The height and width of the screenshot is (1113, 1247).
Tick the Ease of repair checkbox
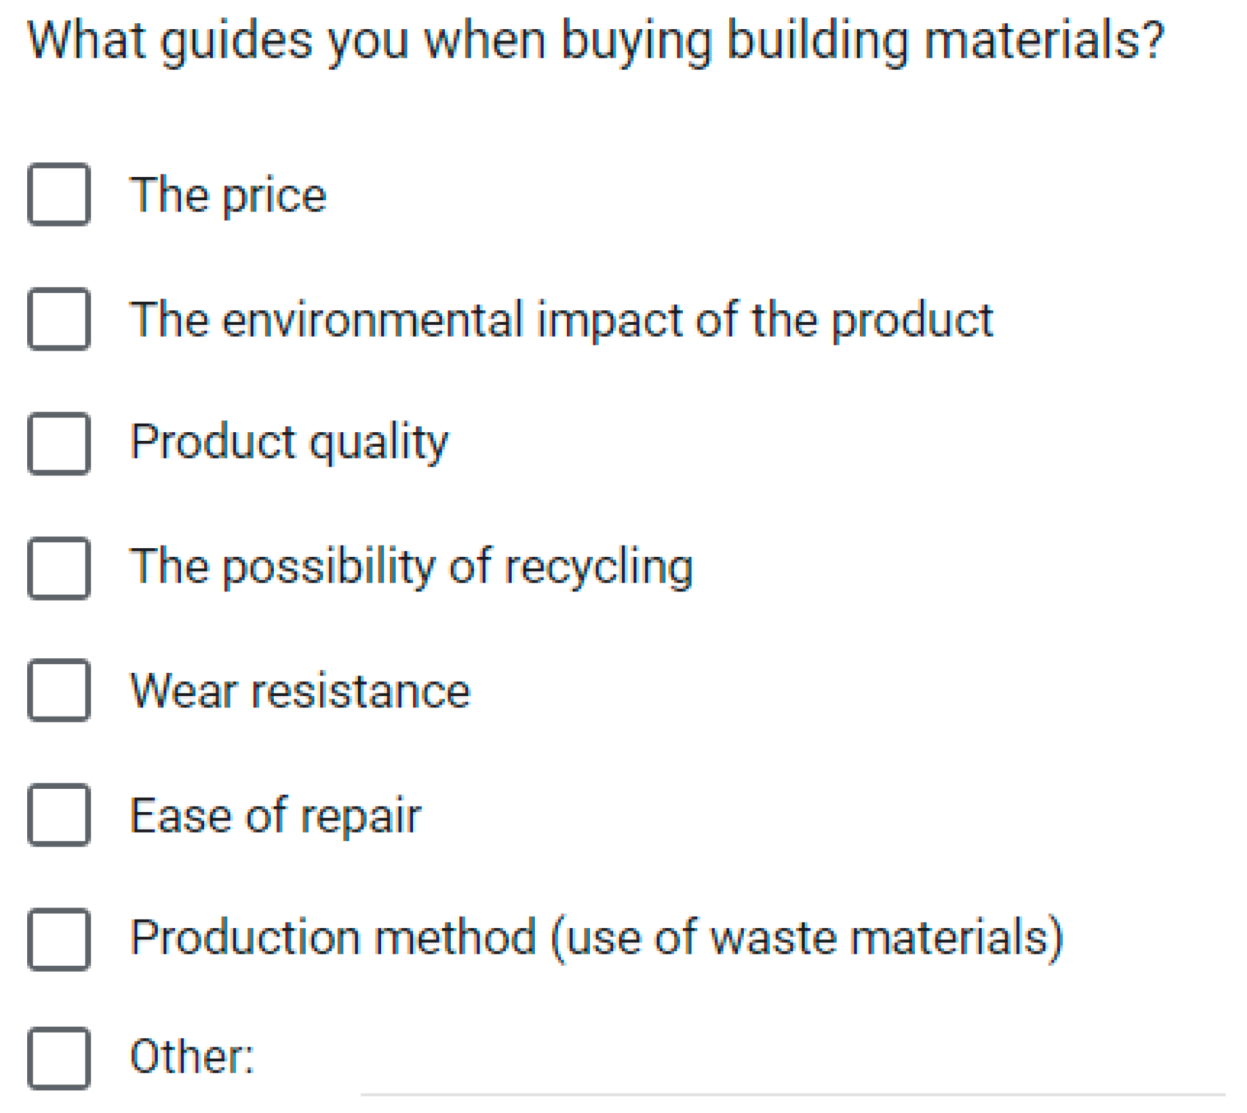point(59,815)
